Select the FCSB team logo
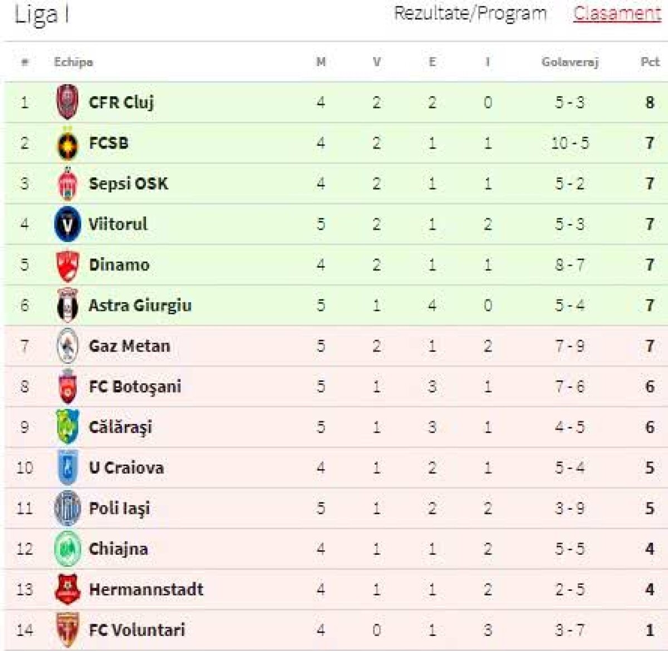The width and height of the screenshot is (668, 651). click(68, 142)
